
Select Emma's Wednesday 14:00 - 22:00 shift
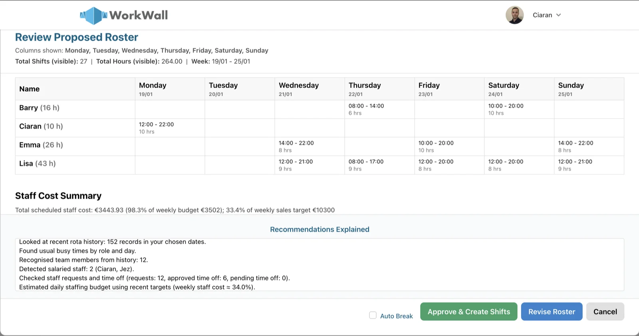pos(310,146)
